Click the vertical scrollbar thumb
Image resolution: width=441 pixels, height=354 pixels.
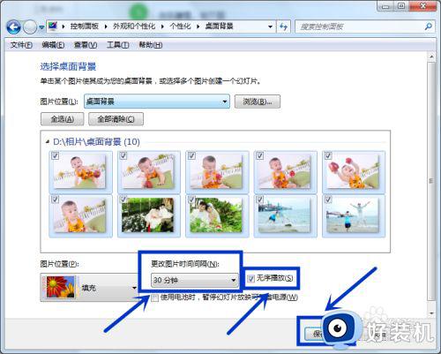tap(431, 181)
